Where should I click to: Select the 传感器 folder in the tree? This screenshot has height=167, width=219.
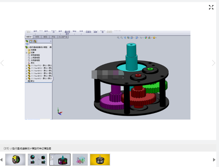click(x=32, y=50)
